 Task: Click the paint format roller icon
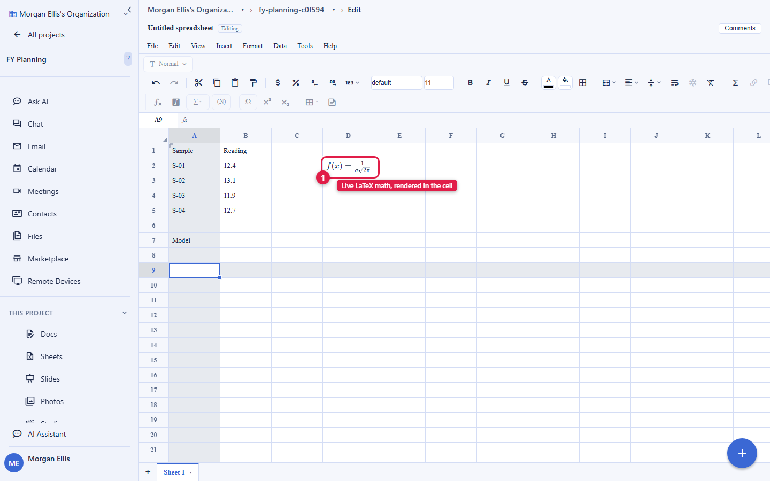coord(253,82)
